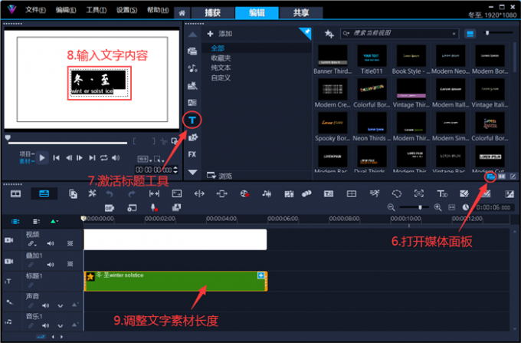Click the 浏览 browse button

[219, 176]
